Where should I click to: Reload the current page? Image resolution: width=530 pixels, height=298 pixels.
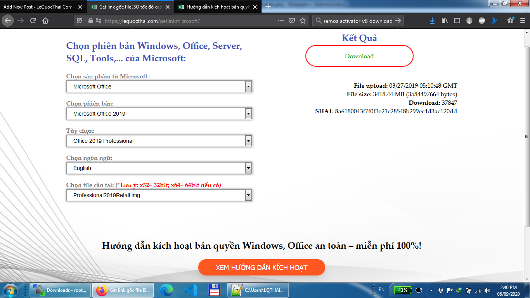tap(33, 21)
